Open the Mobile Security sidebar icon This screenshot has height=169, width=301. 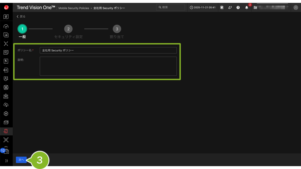(x=6, y=131)
